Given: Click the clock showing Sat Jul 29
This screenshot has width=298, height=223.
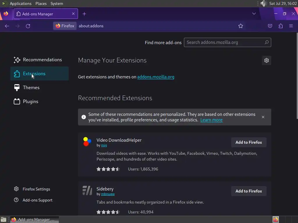Looking at the screenshot, I should 283,3.
